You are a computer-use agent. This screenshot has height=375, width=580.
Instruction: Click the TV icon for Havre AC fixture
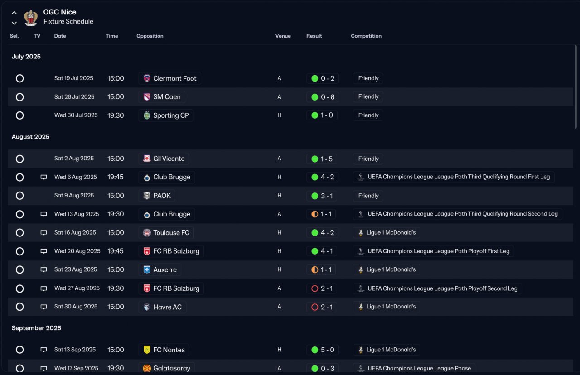click(43, 307)
